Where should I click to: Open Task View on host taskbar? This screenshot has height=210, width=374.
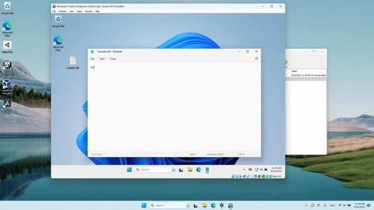pyautogui.click(x=196, y=205)
